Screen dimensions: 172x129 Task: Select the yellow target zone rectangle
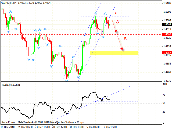[114, 53]
